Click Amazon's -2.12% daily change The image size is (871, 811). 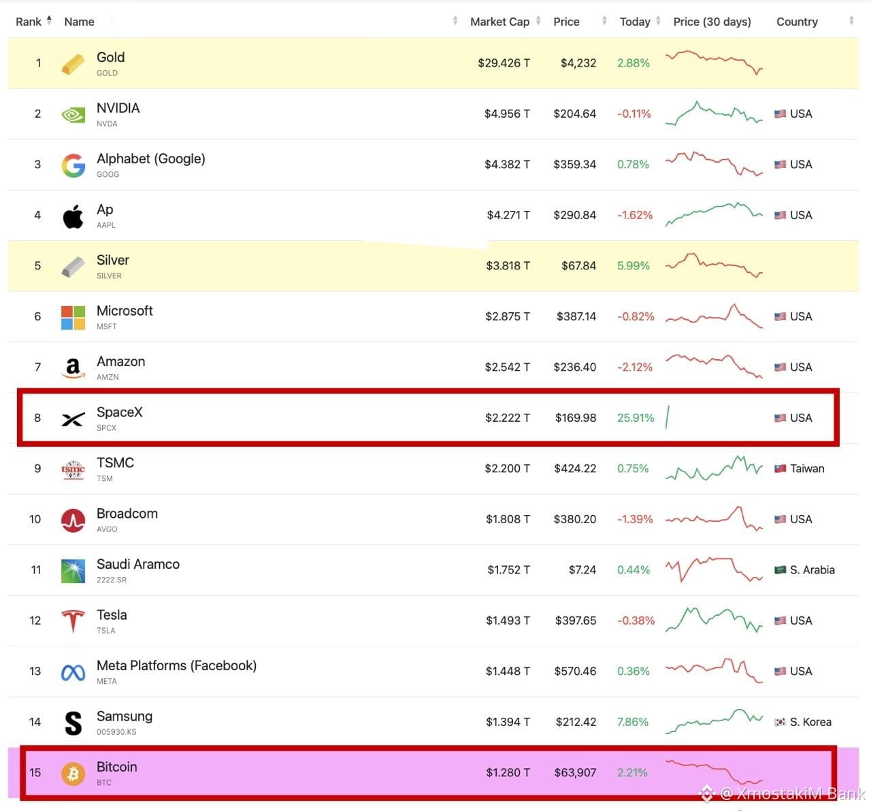[635, 367]
